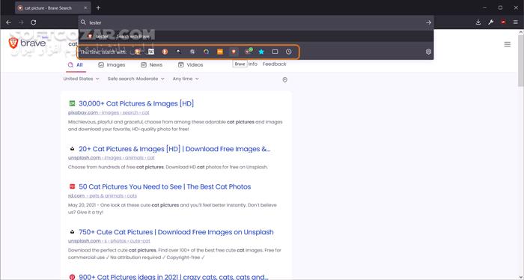Screen dimensions: 524x280
Task: Search open tabs using the tab icon
Action: [275, 52]
